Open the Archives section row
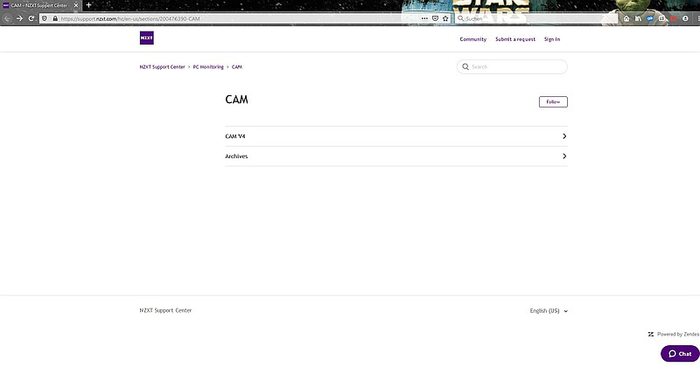 pyautogui.click(x=396, y=156)
